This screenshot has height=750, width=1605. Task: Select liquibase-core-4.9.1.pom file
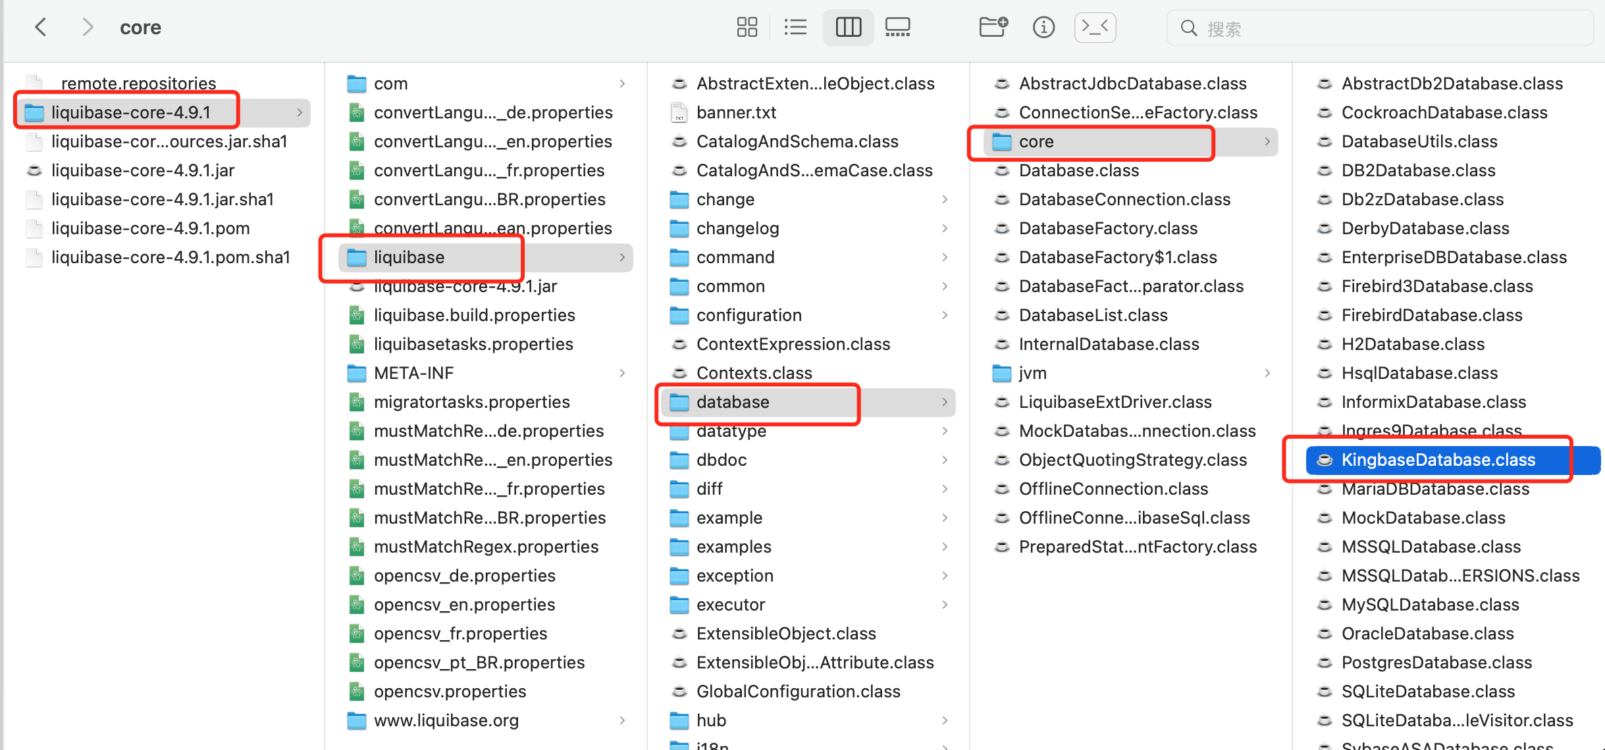click(x=150, y=228)
